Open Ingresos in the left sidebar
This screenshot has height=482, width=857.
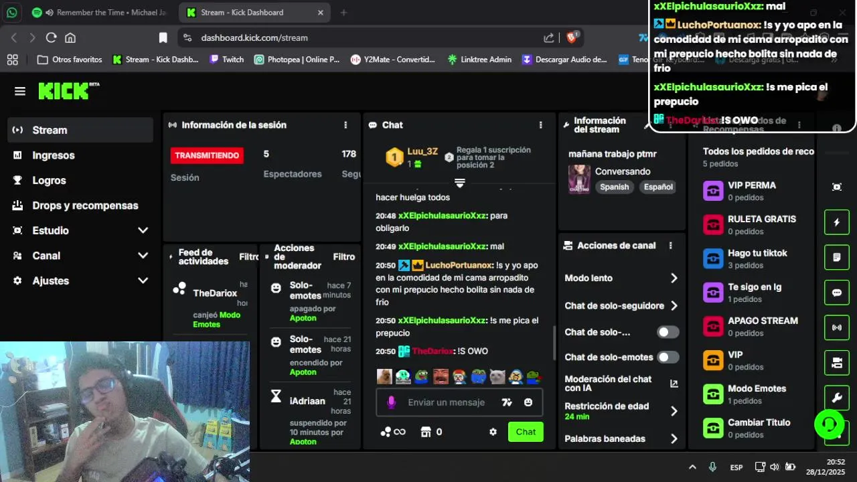[80, 155]
